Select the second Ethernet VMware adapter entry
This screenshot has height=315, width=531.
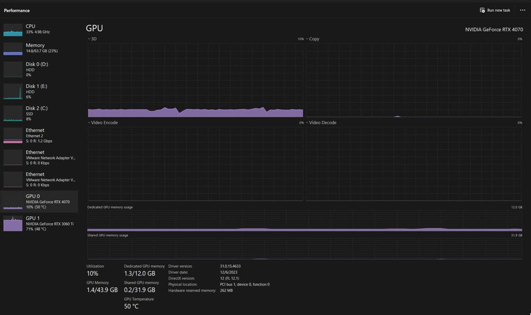[x=39, y=157]
